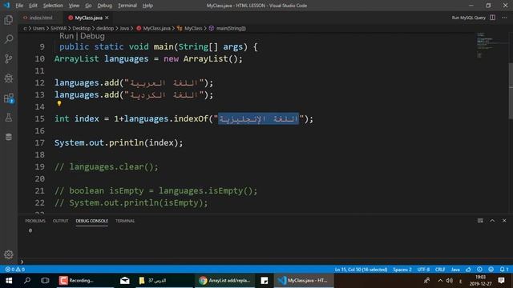Open the Extensions view with badge
Image resolution: width=513 pixels, height=288 pixels.
point(9,98)
